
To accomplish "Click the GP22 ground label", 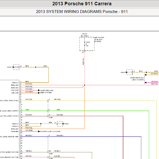I will 122,72.
